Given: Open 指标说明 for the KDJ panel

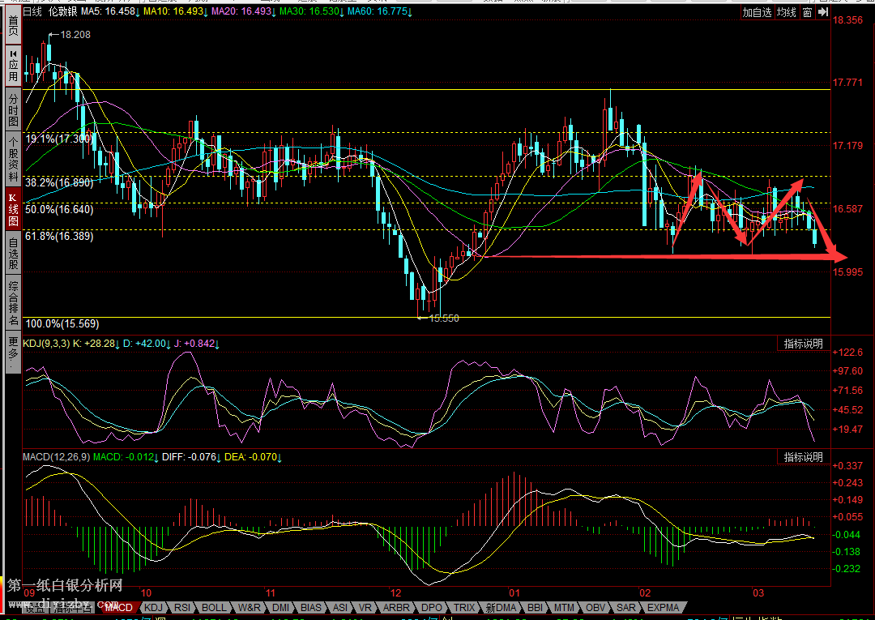Looking at the screenshot, I should pyautogui.click(x=803, y=344).
